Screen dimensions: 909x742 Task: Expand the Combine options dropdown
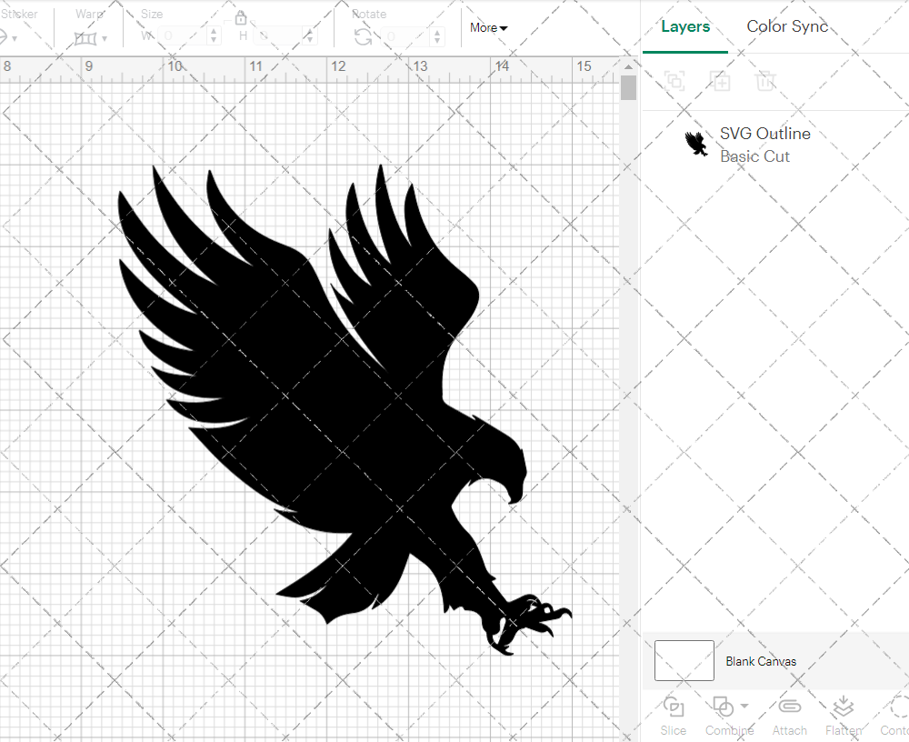744,706
